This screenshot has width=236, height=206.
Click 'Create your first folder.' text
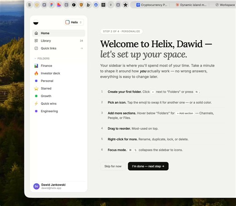[x=125, y=92]
